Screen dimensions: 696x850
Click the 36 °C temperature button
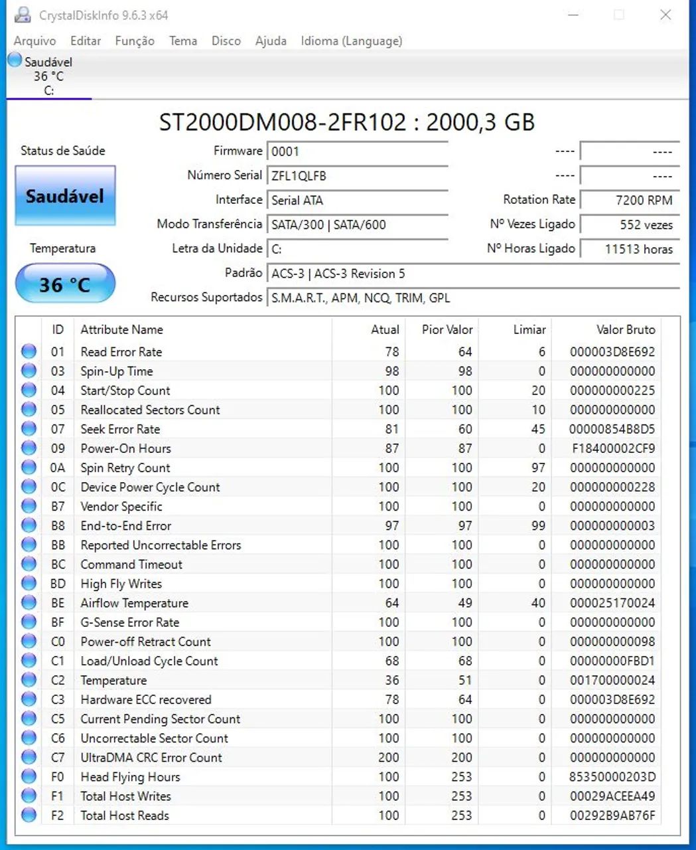coord(65,284)
